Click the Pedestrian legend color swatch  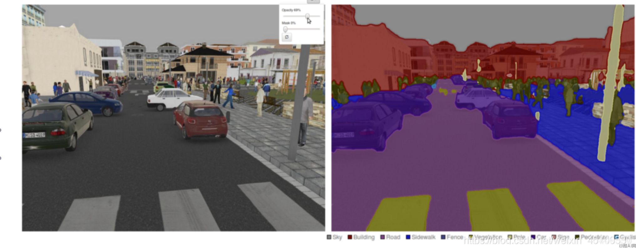tap(577, 237)
